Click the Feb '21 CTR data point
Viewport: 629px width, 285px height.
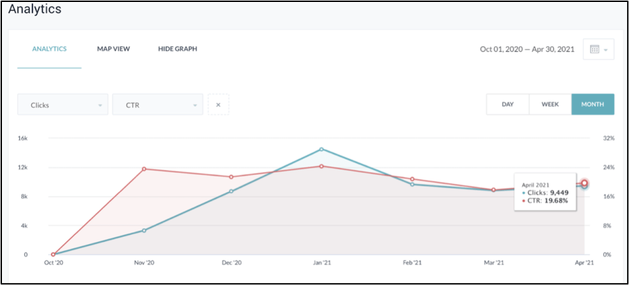(x=412, y=179)
